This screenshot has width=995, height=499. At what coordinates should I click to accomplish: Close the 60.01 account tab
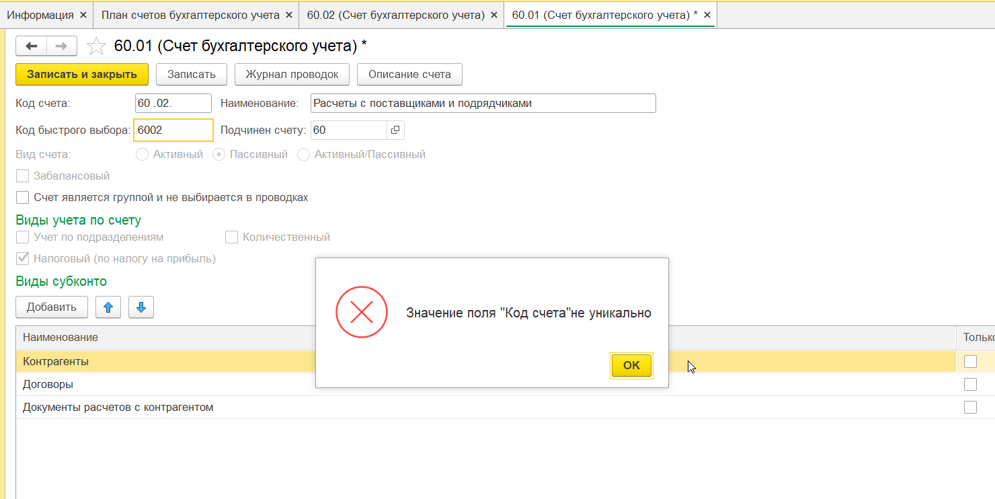tap(707, 15)
